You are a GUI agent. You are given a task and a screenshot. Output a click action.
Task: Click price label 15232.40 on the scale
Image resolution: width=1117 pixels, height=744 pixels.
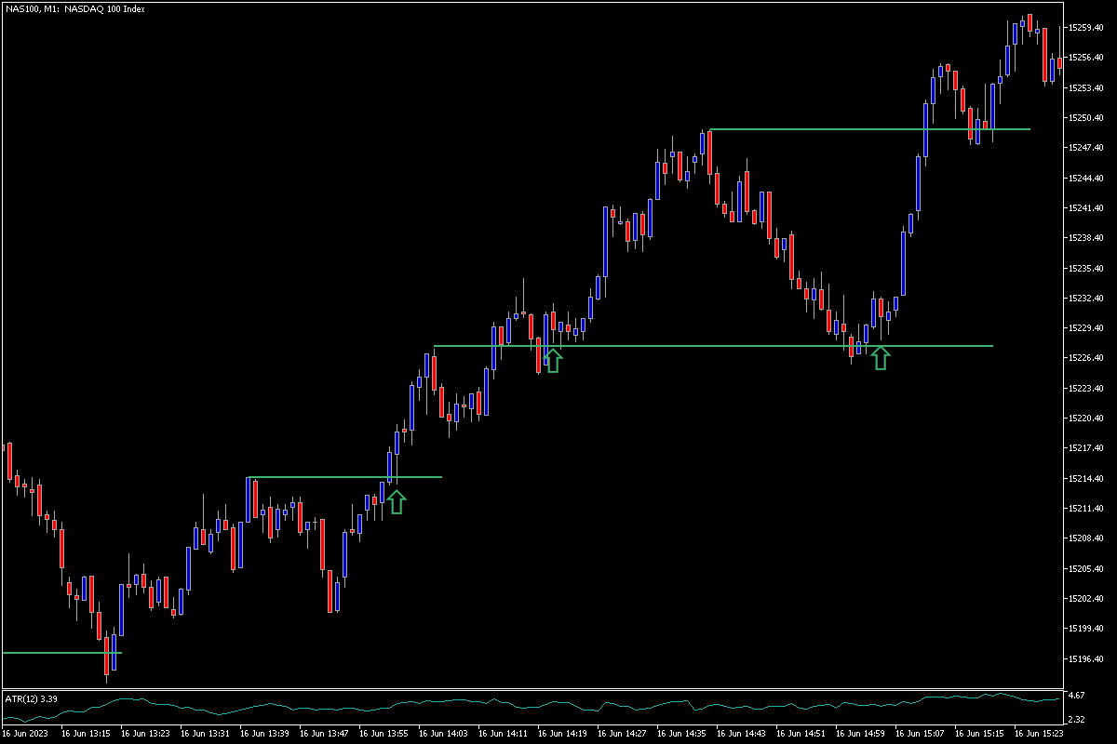(1086, 298)
